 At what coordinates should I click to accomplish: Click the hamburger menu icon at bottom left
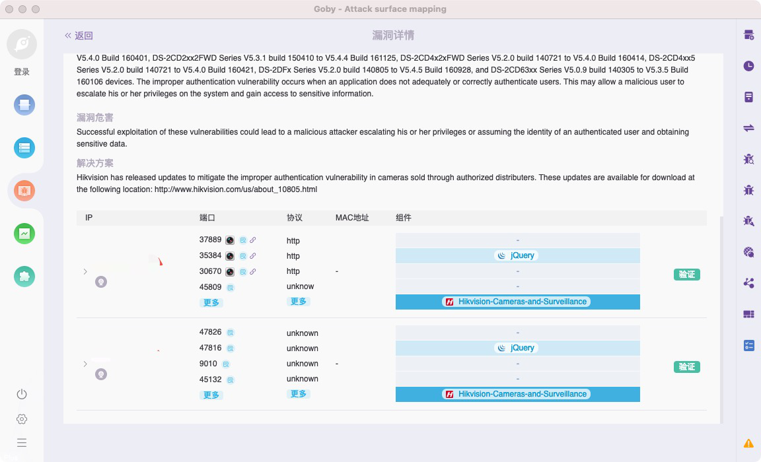coord(22,443)
